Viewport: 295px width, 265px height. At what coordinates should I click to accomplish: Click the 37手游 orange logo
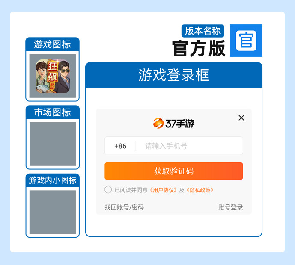173,123
